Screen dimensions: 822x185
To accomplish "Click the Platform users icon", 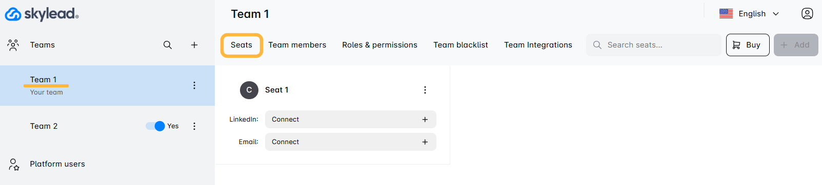I will 14,164.
